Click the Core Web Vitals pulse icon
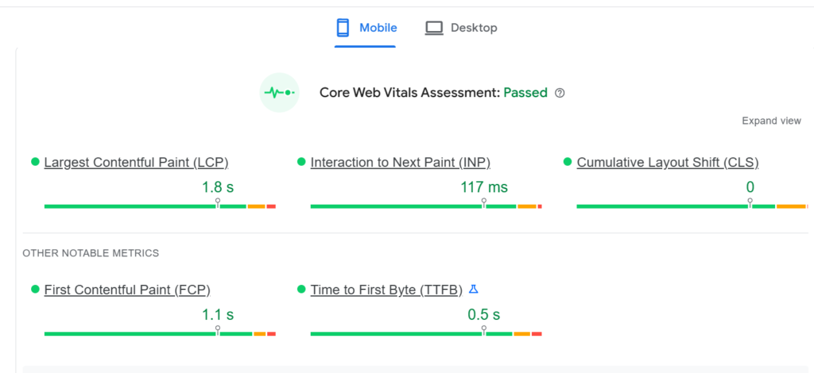Screen dimensions: 814x373 [x=279, y=93]
